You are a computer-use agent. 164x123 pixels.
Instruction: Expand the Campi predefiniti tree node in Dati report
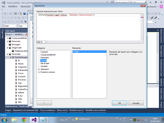[x=7, y=38]
